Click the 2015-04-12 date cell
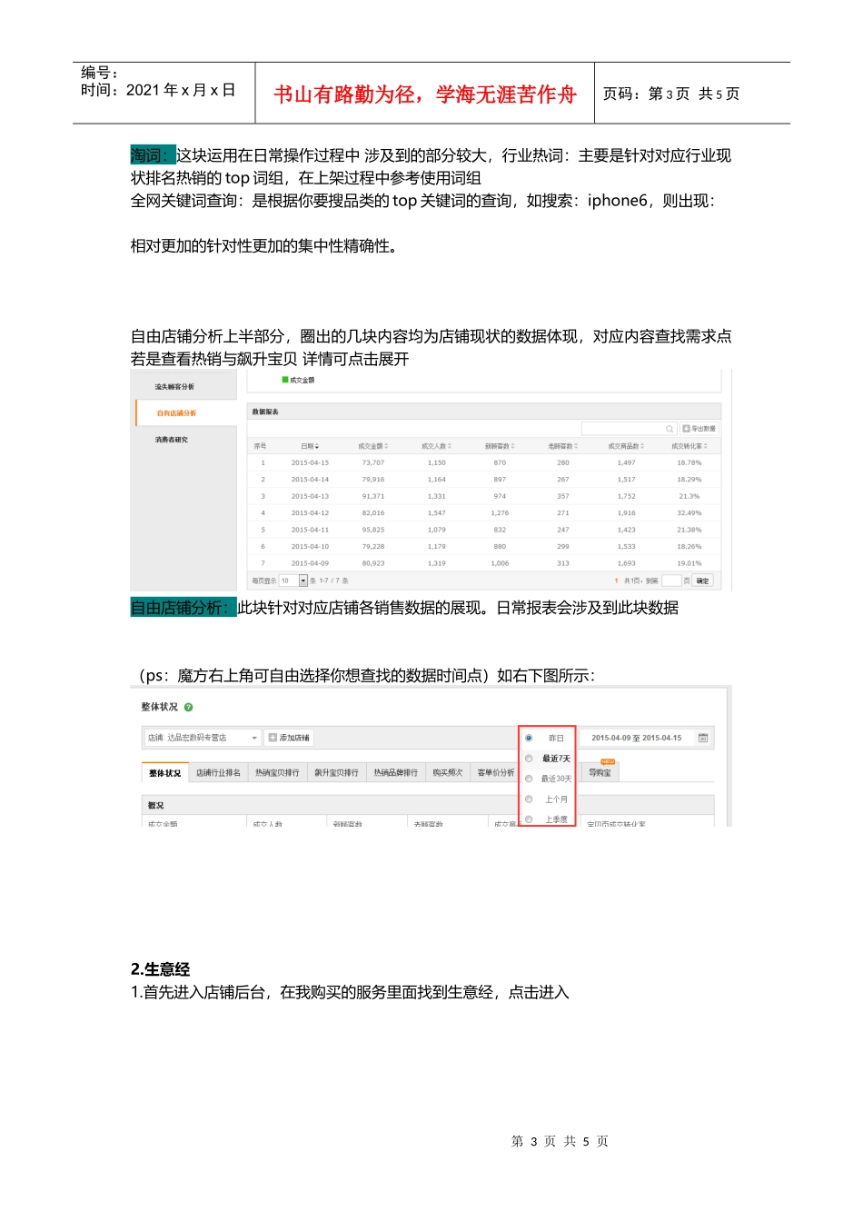The image size is (863, 1221). (x=310, y=513)
